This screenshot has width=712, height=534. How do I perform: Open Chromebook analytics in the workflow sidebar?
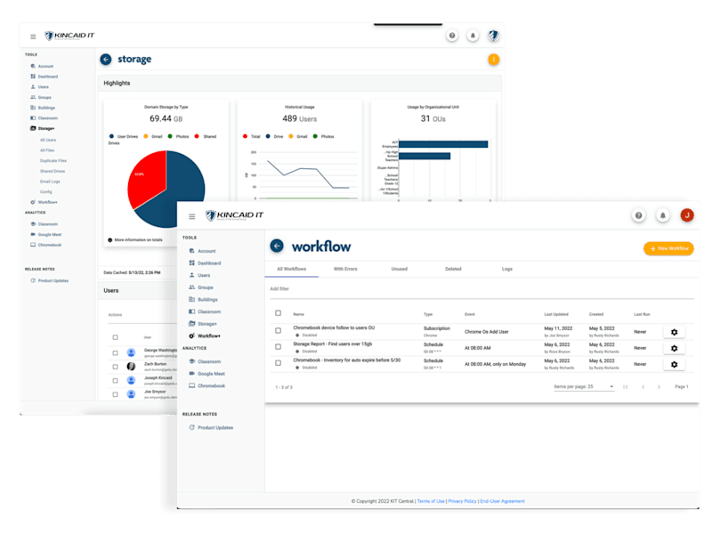(207, 386)
